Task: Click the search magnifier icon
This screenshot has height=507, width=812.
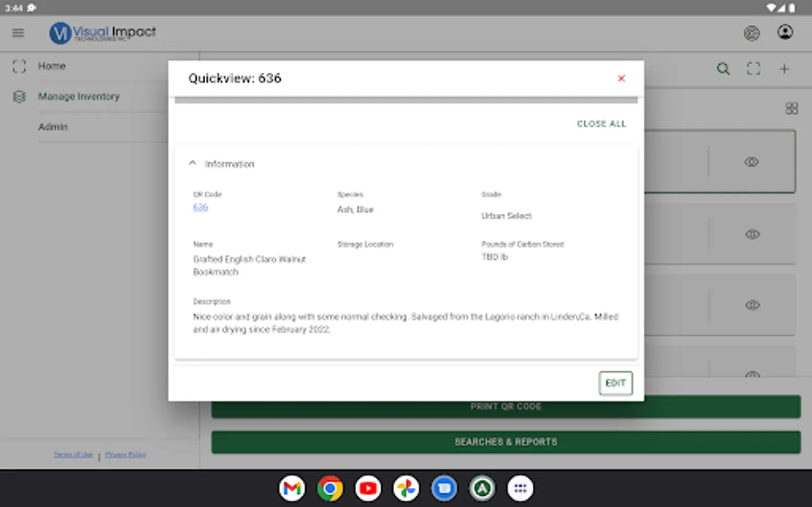Action: pyautogui.click(x=723, y=69)
